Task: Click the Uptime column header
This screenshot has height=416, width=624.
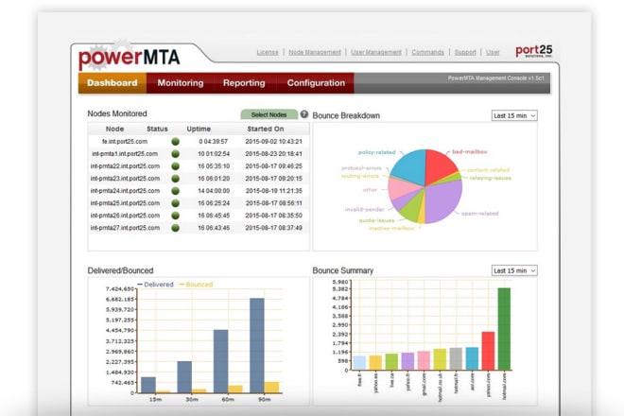Action: 199,129
